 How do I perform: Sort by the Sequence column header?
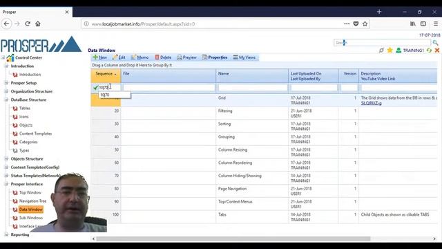click(106, 75)
